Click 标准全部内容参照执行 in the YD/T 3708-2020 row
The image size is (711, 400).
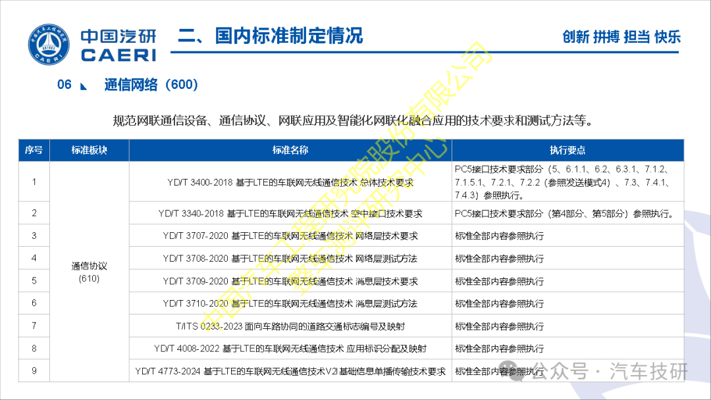click(x=499, y=259)
